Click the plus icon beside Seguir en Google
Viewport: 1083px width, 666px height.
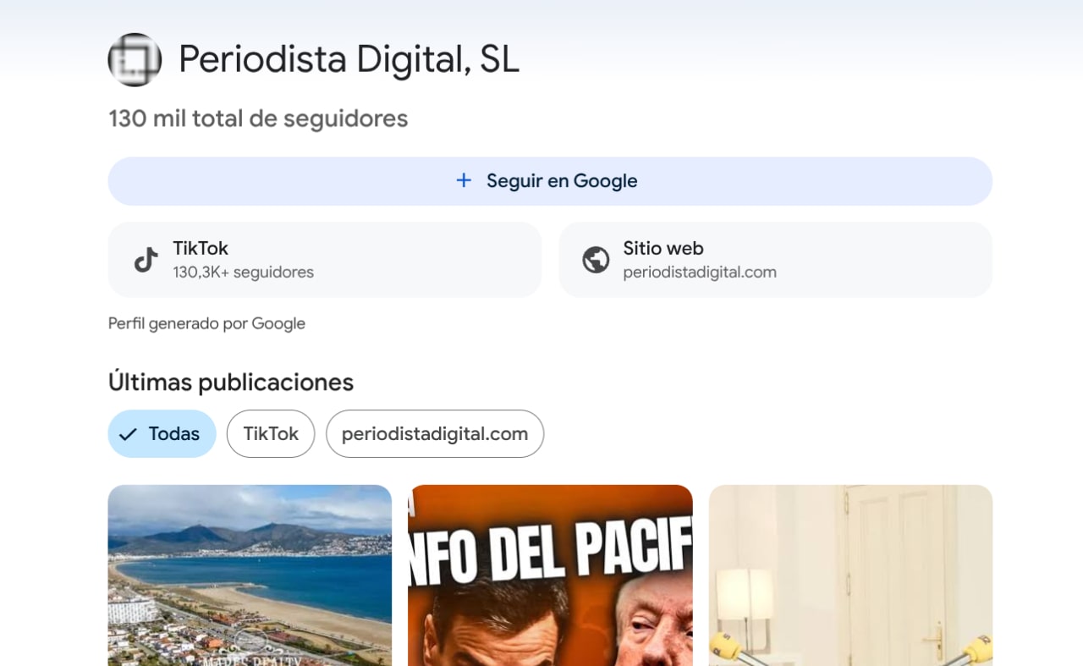[x=464, y=180]
